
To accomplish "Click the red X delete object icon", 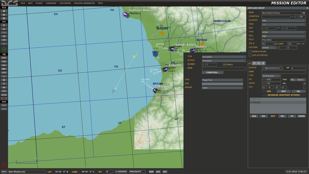I will [x=4, y=98].
